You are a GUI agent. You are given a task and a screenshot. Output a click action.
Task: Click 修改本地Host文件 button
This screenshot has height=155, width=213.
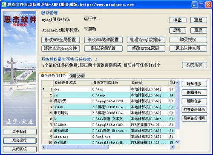pyautogui.click(x=60, y=49)
